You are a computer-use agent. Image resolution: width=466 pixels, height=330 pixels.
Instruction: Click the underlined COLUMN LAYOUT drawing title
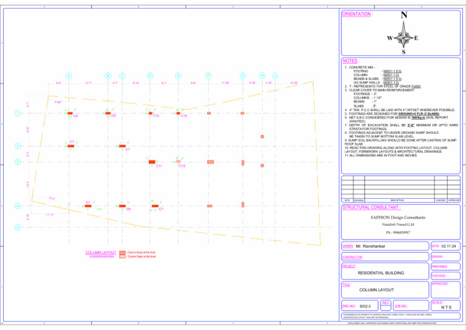click(101, 253)
